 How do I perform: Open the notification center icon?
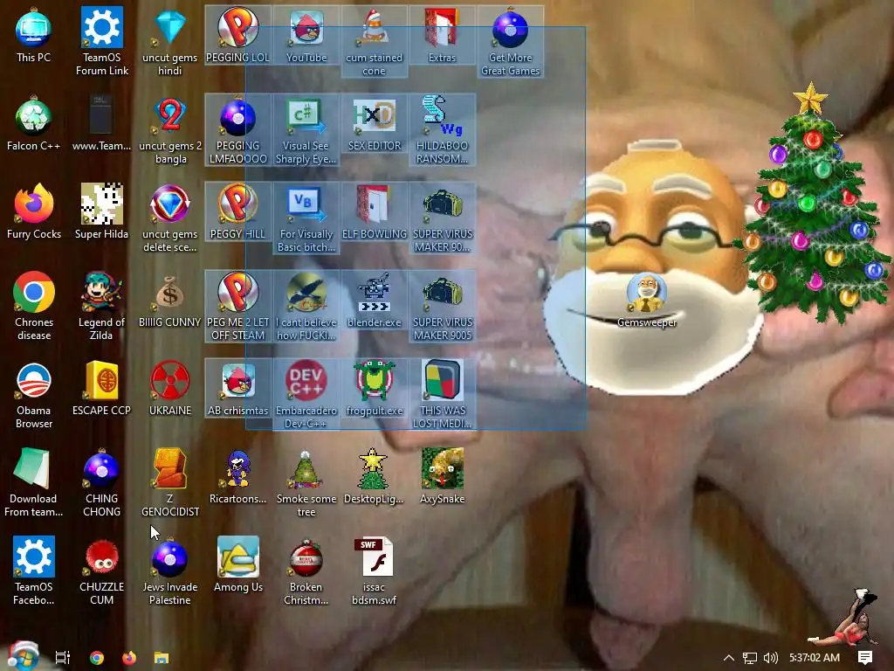(x=865, y=658)
